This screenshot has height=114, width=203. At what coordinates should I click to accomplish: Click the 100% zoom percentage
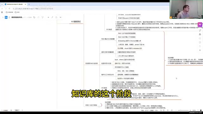click(x=194, y=111)
